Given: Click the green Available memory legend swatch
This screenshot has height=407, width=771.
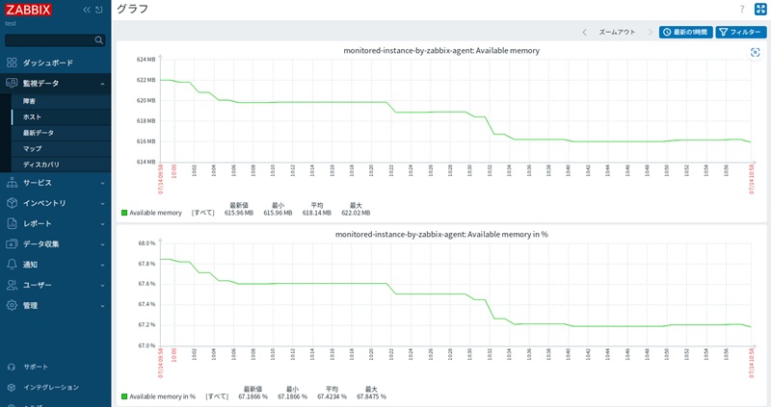Looking at the screenshot, I should [124, 213].
